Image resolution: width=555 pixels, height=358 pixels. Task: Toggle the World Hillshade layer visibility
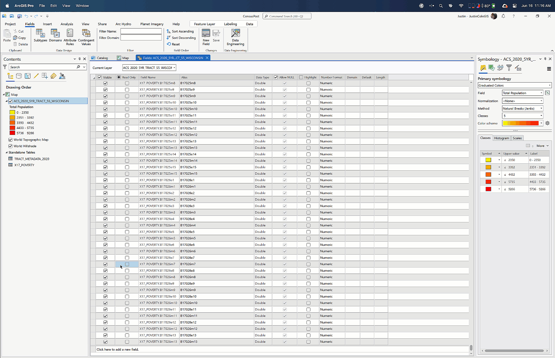pyautogui.click(x=11, y=146)
